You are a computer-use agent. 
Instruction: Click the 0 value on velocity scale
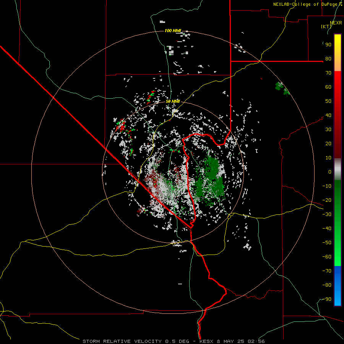(x=330, y=172)
